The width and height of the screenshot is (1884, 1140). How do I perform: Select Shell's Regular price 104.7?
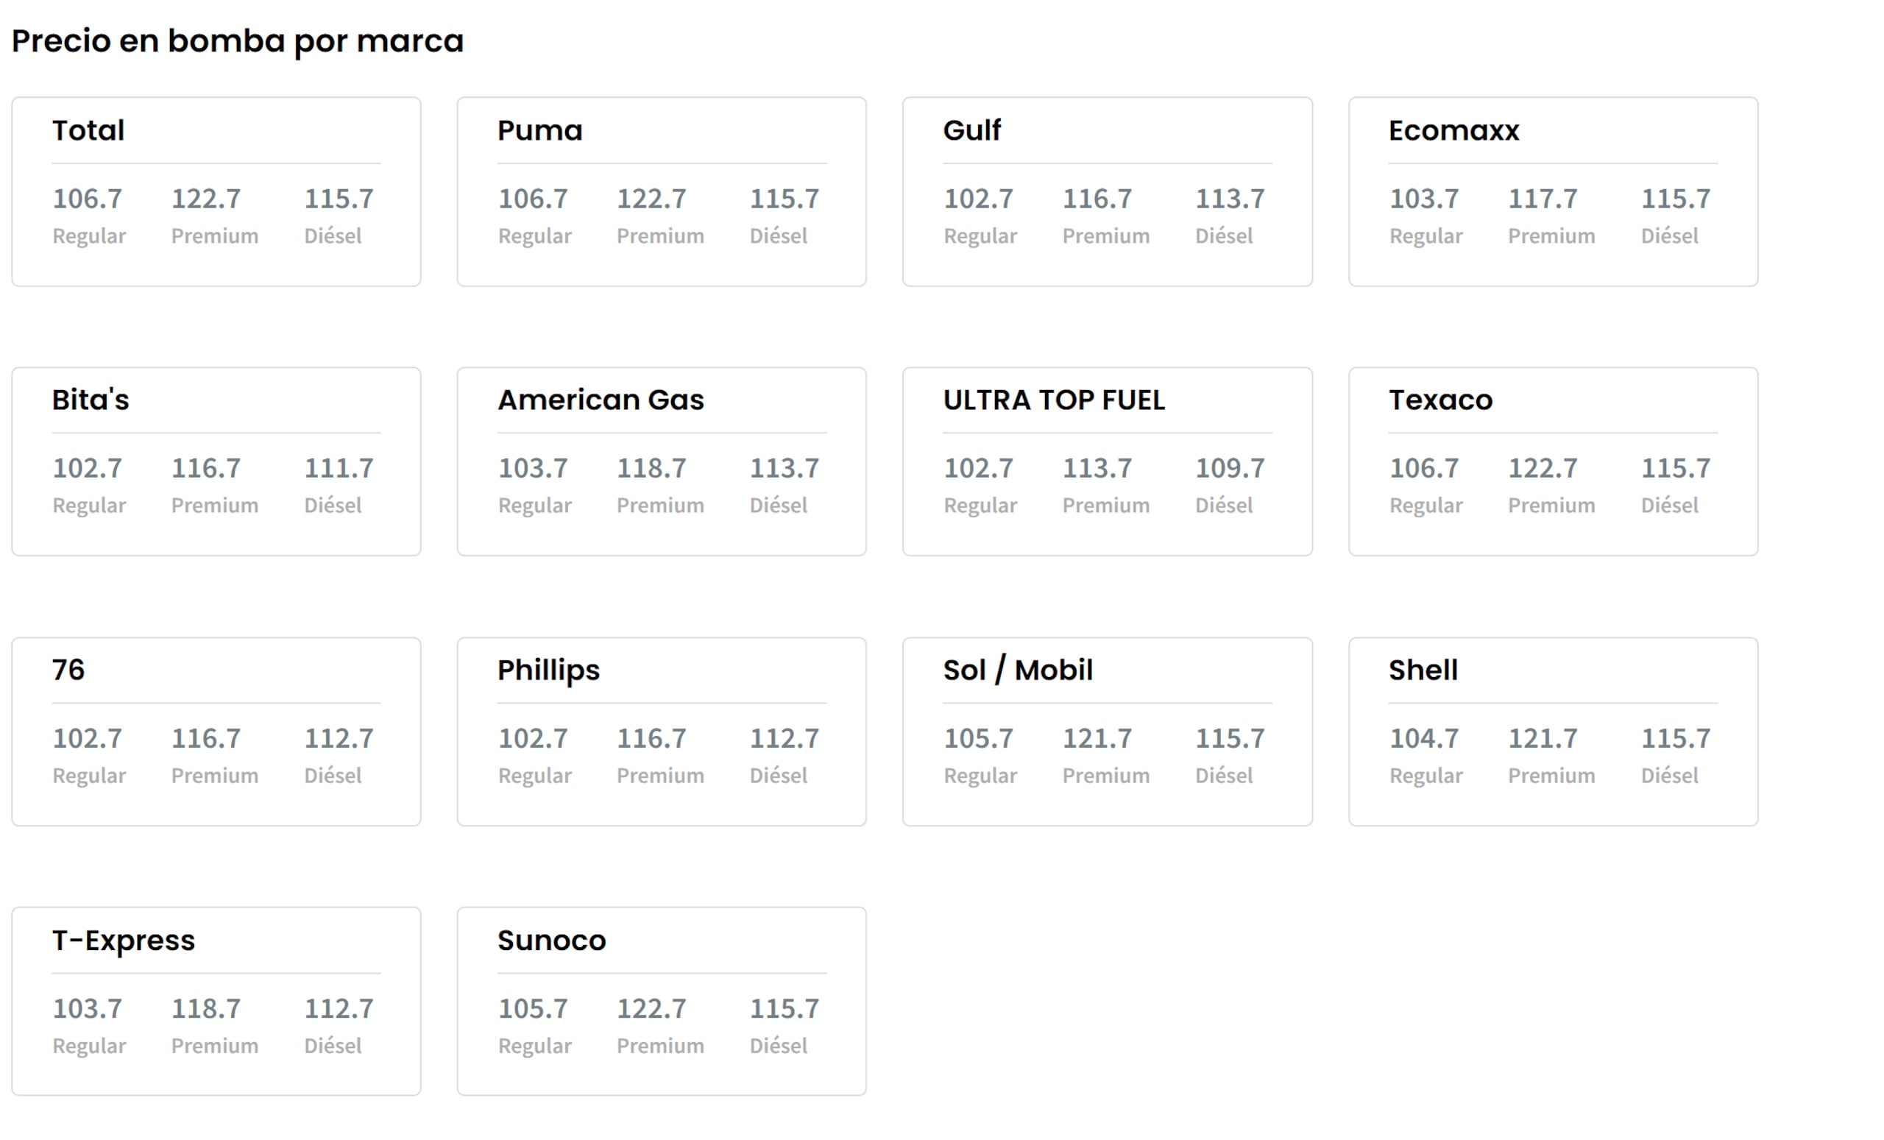point(1424,738)
